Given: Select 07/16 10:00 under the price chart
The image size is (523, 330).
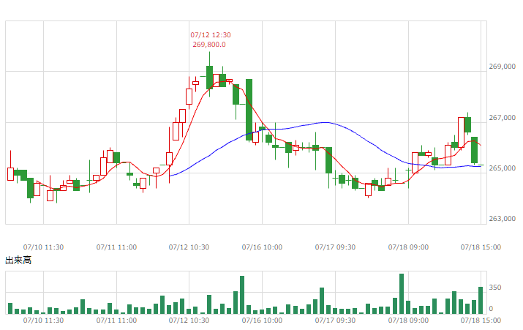Looking at the screenshot, I should point(262,247).
